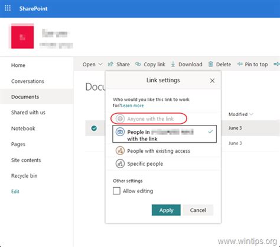The height and width of the screenshot is (247, 280).
Task: Click the selected row's June 3 date
Action: [x=235, y=128]
